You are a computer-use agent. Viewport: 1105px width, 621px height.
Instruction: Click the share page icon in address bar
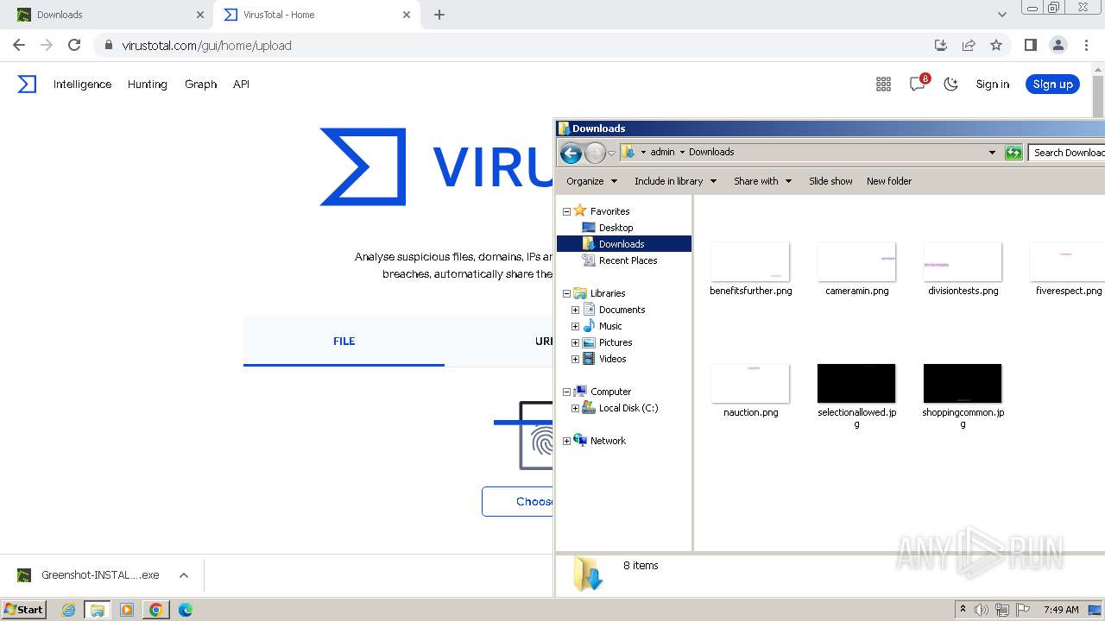tap(969, 45)
